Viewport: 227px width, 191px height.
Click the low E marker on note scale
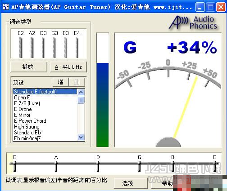tap(15, 164)
